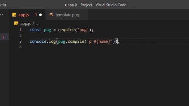Click the unsaved-changes dot on the app.js tab
The height and width of the screenshot is (106, 189).
coord(40,15)
